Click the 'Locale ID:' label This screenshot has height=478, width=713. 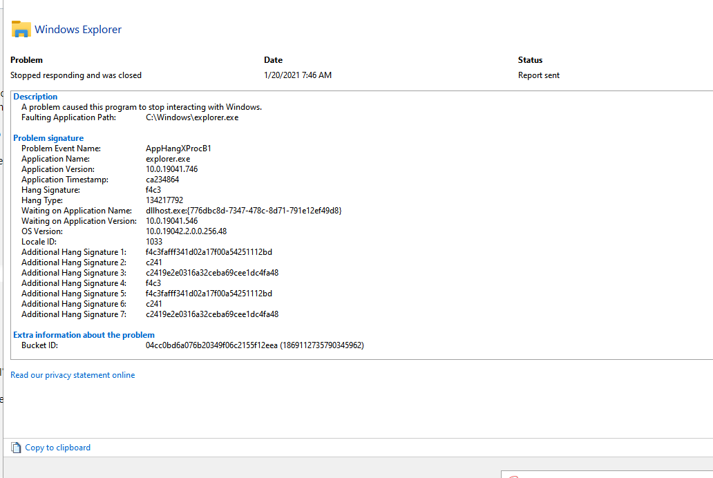pyautogui.click(x=39, y=242)
